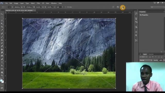Open the Layer menu

(22, 3)
